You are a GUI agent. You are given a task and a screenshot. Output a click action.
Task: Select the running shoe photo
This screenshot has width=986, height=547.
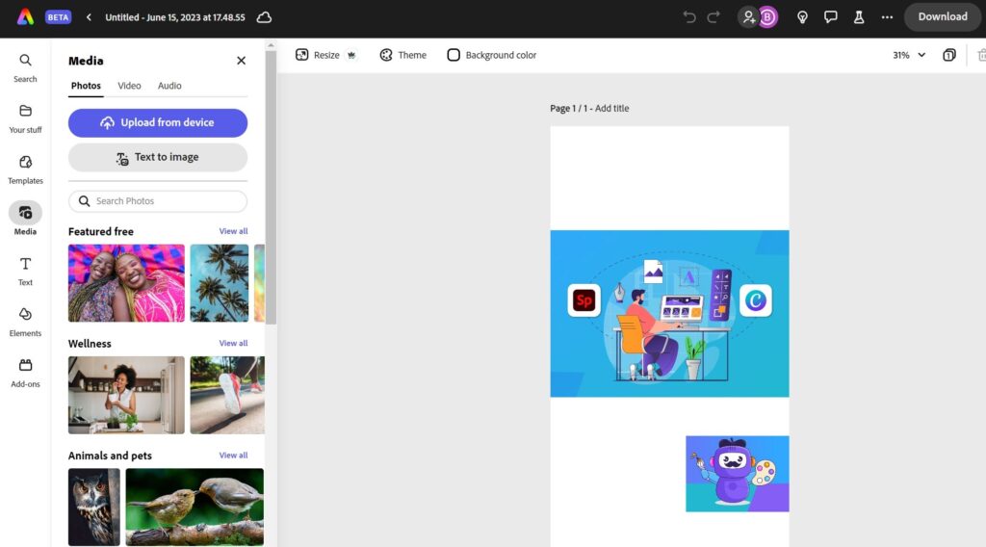227,395
